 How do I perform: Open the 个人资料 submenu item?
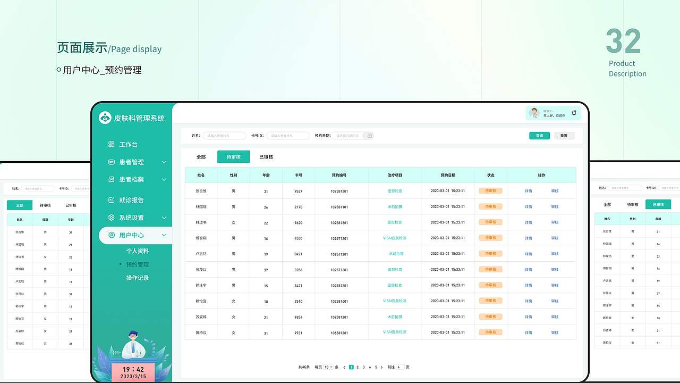(138, 251)
